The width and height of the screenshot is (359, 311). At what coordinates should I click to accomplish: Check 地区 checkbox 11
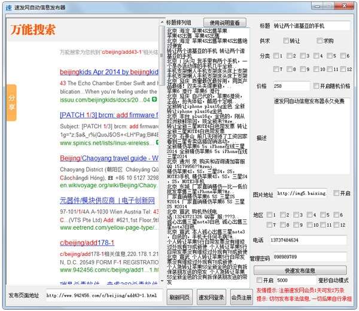[323, 225]
